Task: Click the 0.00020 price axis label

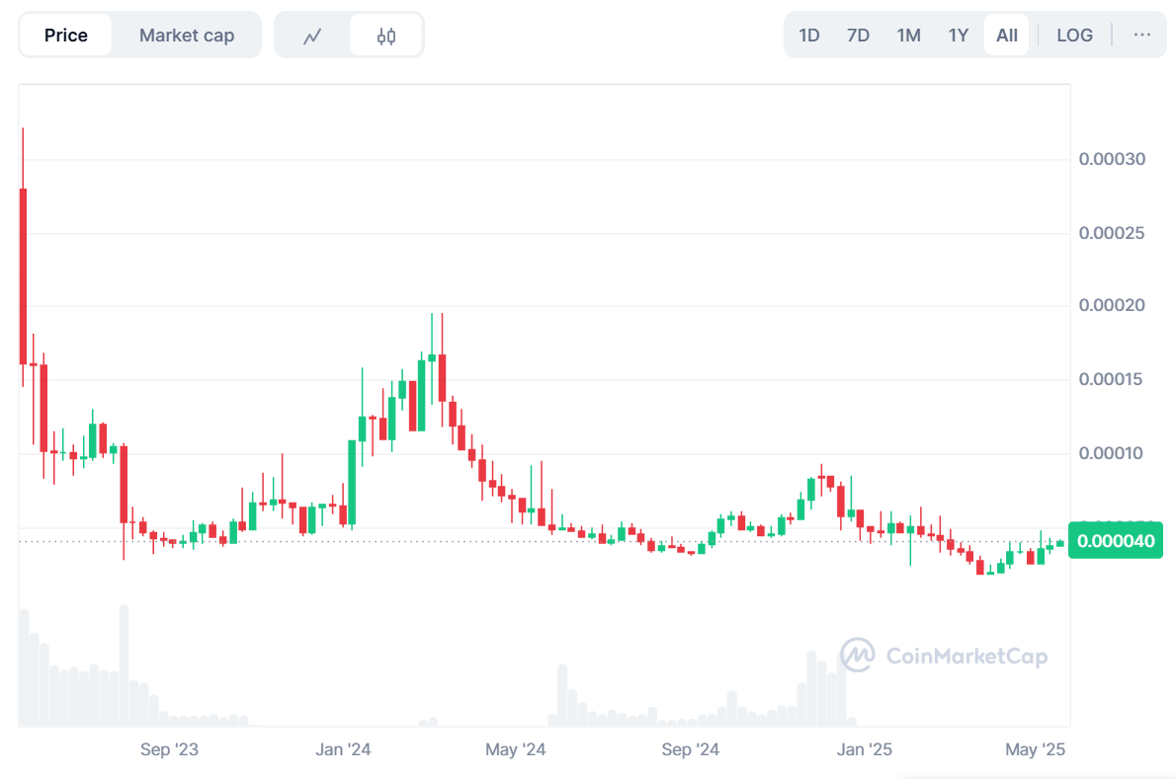Action: click(x=1112, y=306)
